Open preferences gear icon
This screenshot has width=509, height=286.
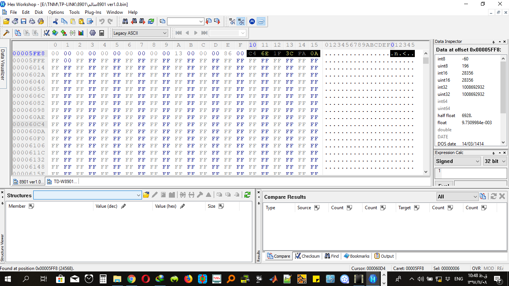point(92,33)
